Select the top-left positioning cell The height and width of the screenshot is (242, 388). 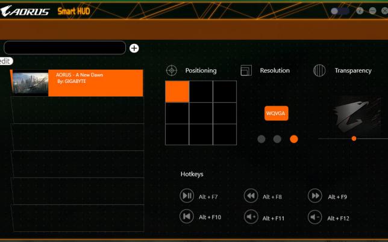click(177, 92)
